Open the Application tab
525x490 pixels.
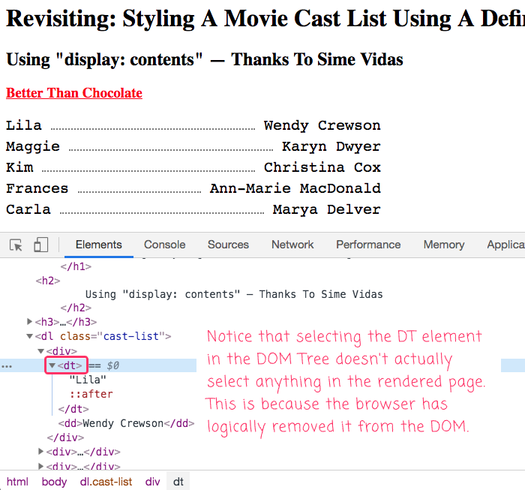coord(506,245)
